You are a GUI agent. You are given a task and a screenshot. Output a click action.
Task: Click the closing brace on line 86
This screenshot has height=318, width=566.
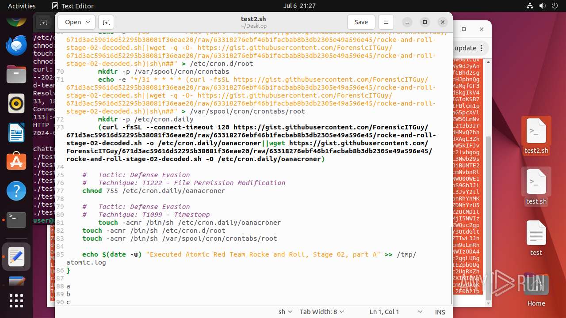tap(68, 270)
